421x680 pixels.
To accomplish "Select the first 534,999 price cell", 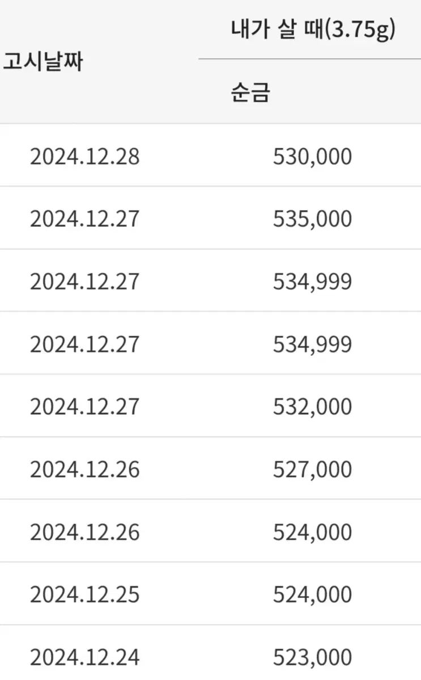I will pos(312,282).
